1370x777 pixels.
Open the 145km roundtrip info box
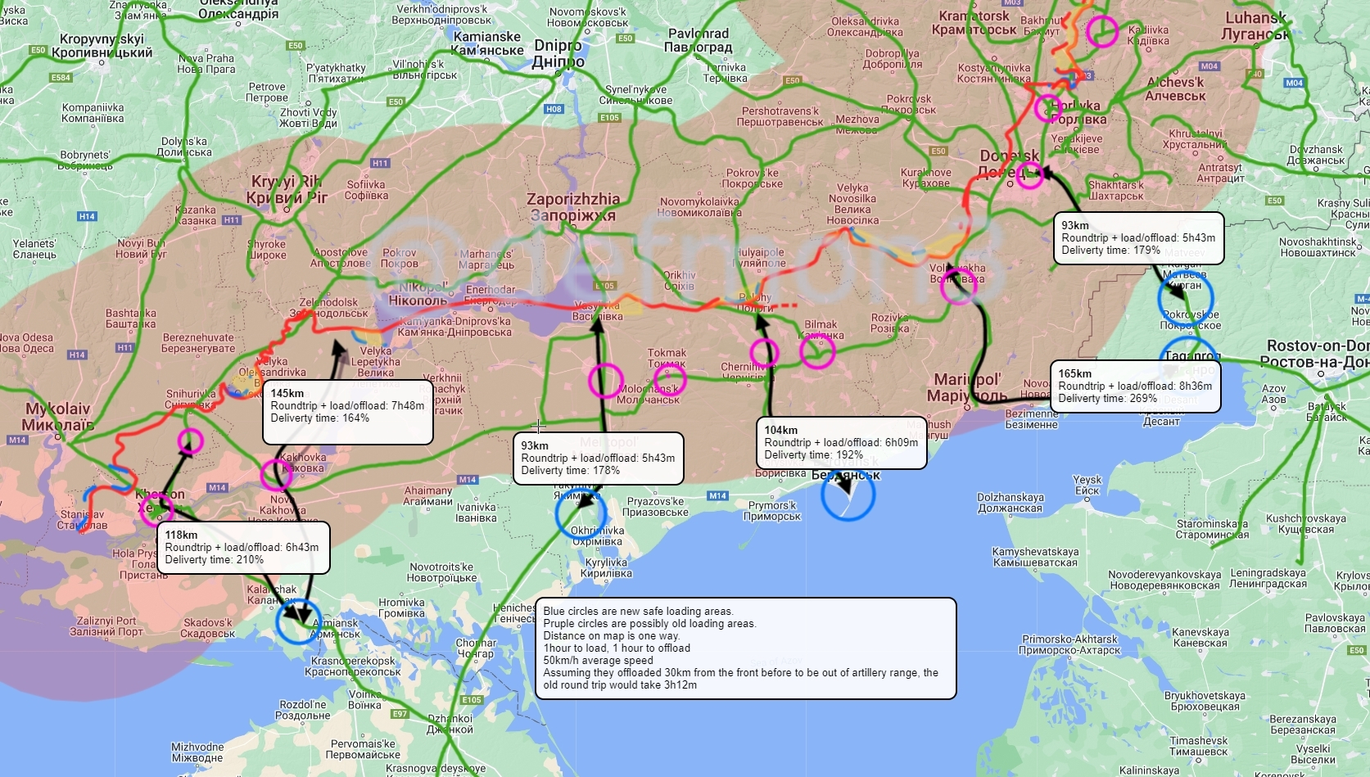point(350,411)
